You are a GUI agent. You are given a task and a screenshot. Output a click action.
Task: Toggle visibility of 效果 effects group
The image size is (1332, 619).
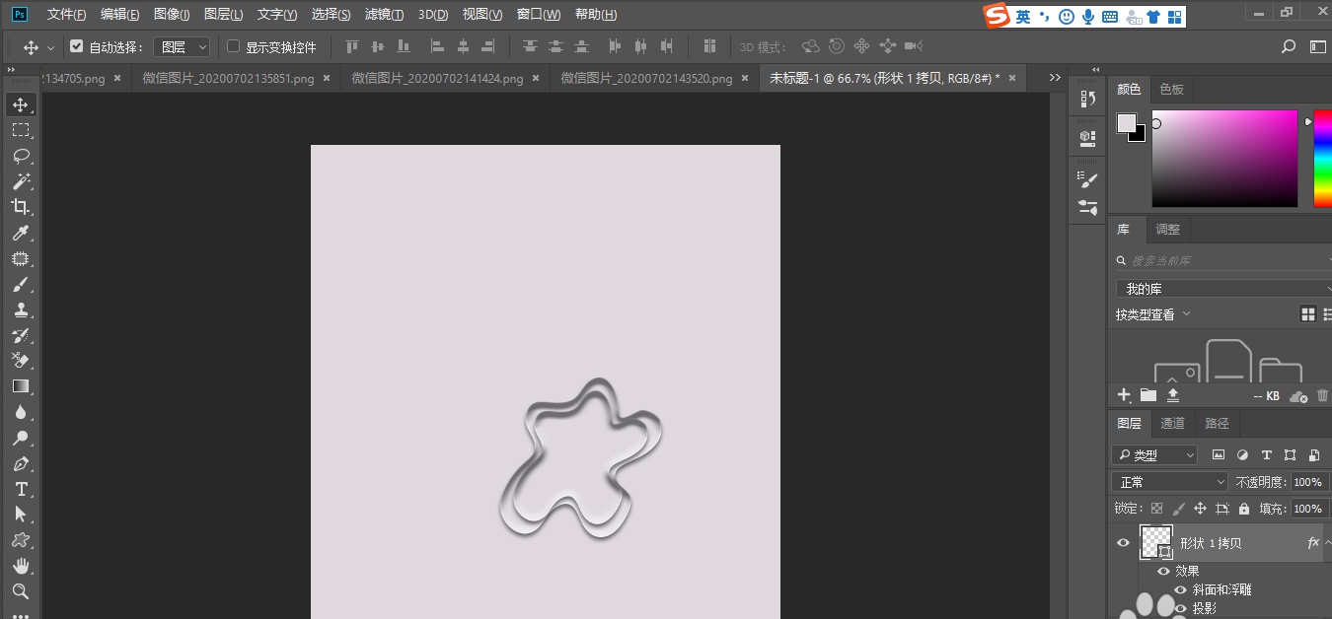click(x=1163, y=571)
